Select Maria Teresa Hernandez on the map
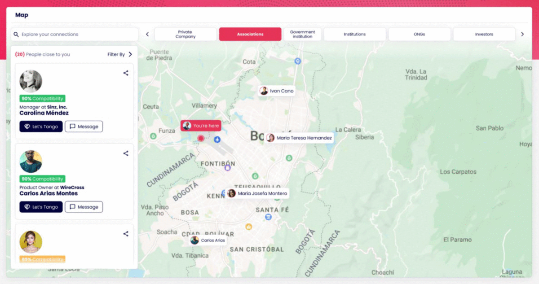 pyautogui.click(x=299, y=138)
